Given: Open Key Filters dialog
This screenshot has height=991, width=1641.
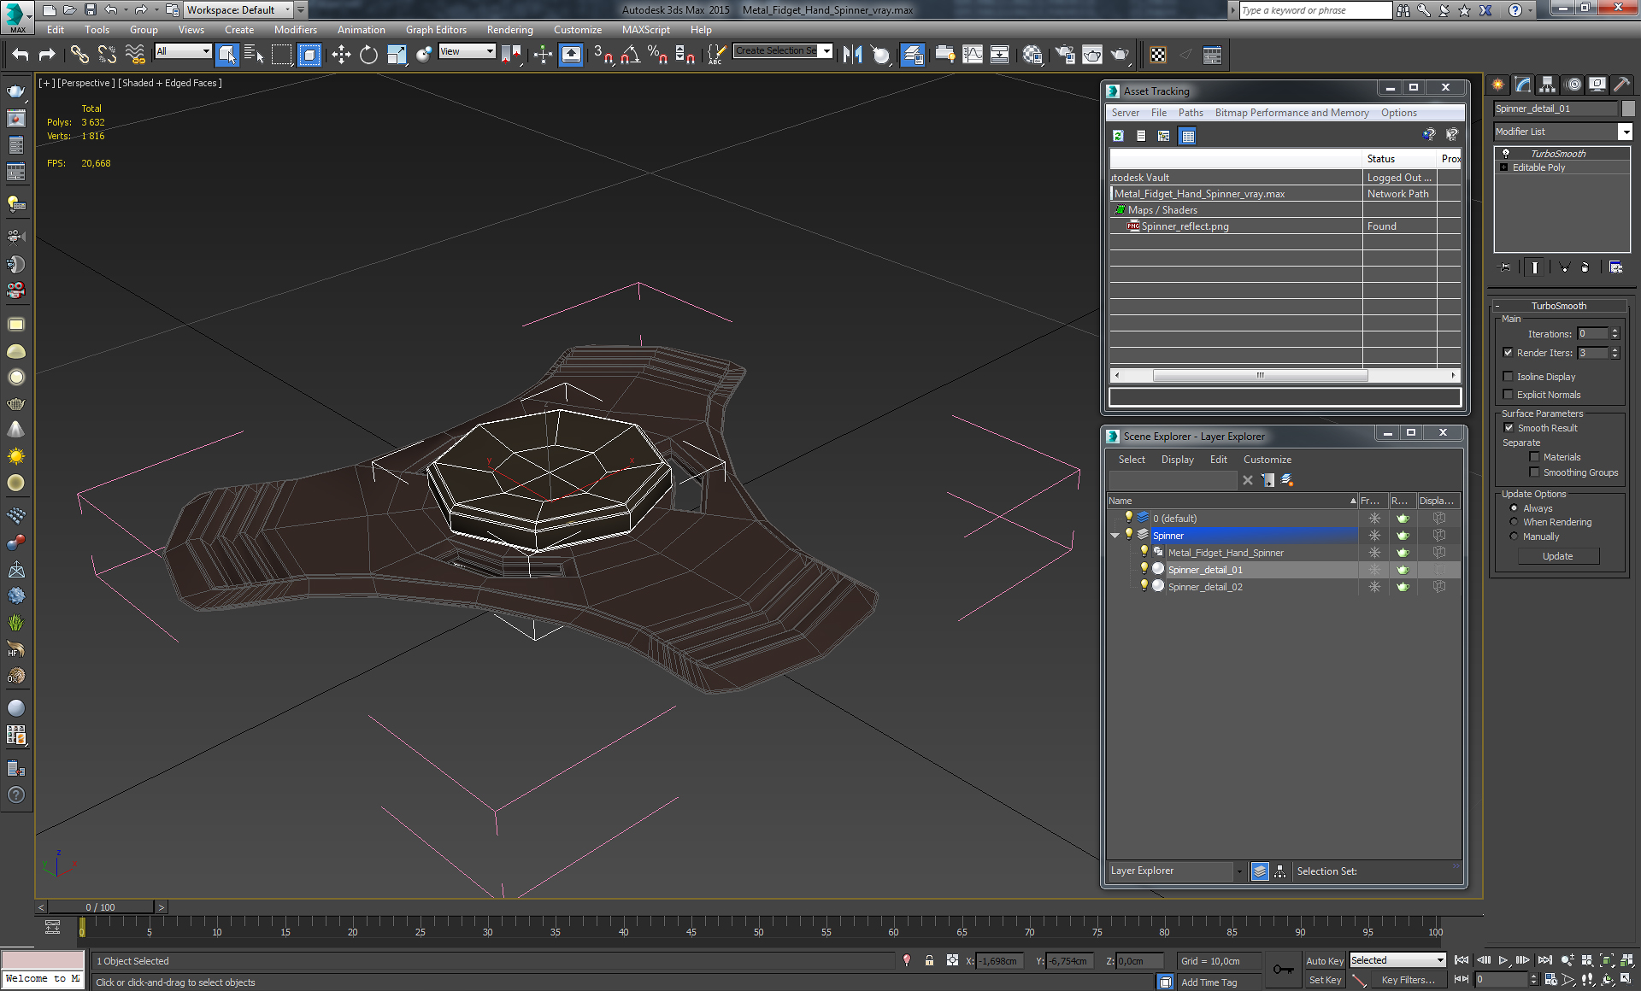Looking at the screenshot, I should coord(1409,980).
